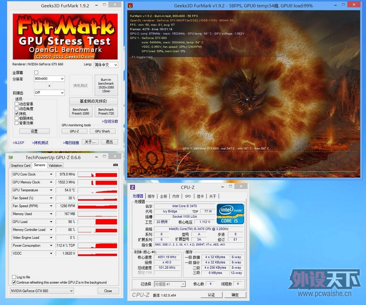The width and height of the screenshot is (366, 305).
Task: Open the 拷机测试 link at bottom
Action: [x=40, y=143]
